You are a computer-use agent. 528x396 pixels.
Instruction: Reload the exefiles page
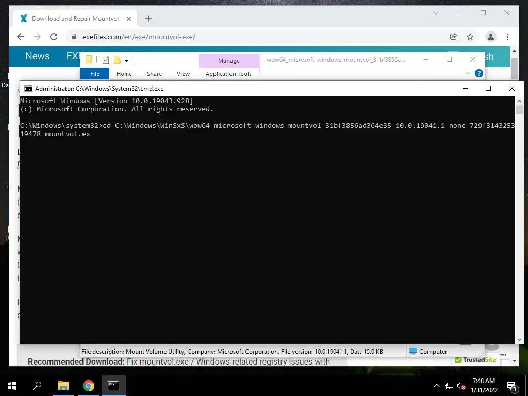(54, 37)
